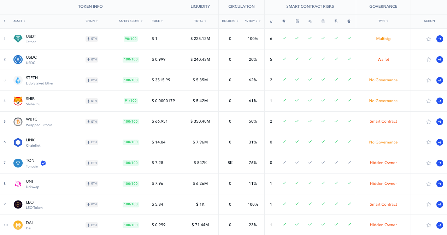Viewport: 447px width, 235px height.
Task: Click the bug-shaped risk icon in header
Action: (284, 21)
